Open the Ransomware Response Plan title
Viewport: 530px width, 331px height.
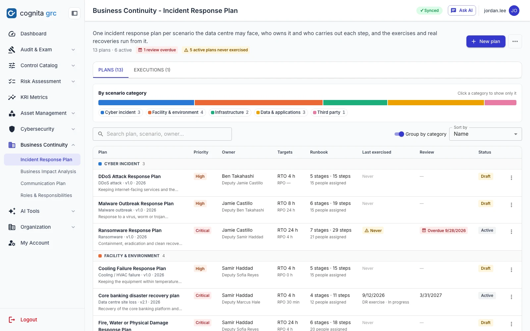[x=130, y=230]
